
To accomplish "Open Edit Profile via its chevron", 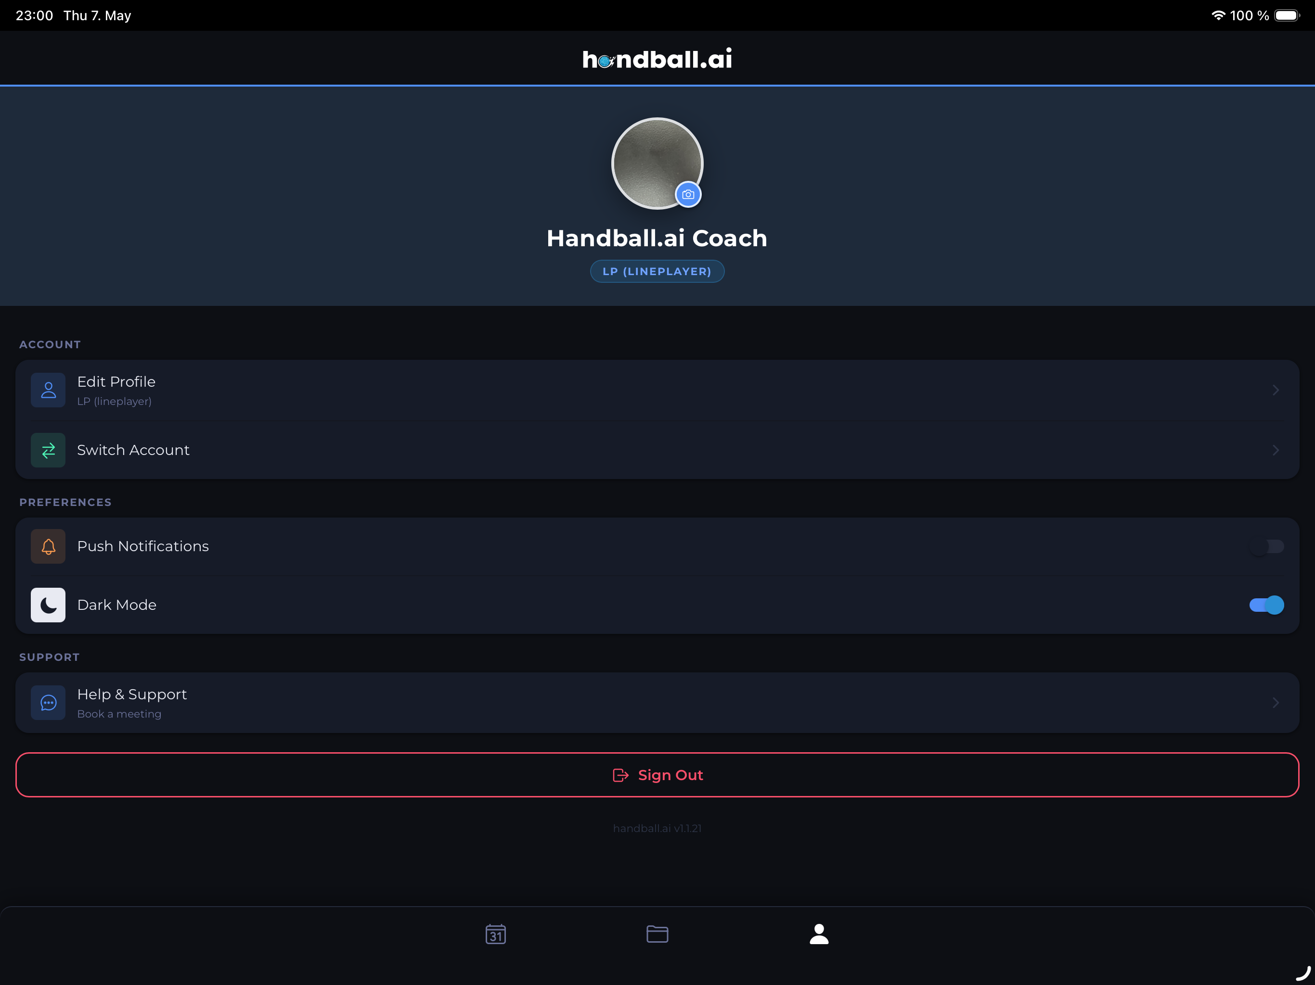I will point(1275,391).
